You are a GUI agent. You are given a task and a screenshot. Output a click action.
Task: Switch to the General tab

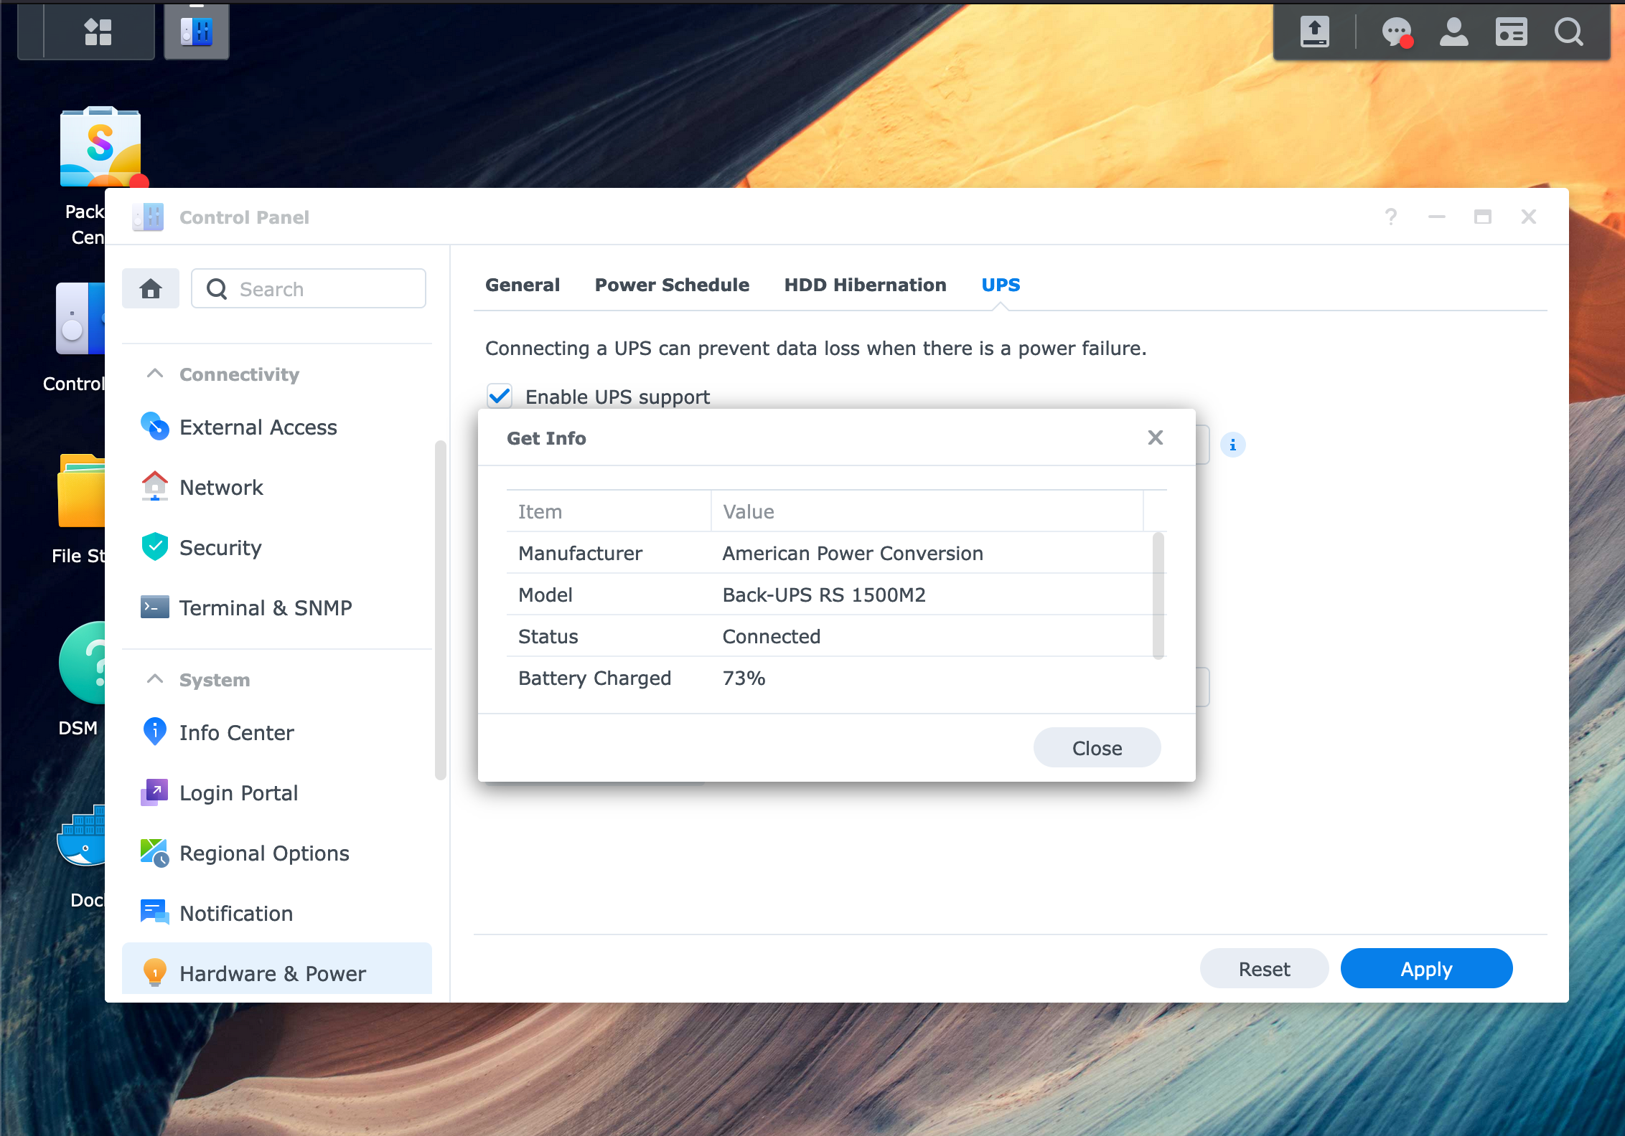[521, 284]
